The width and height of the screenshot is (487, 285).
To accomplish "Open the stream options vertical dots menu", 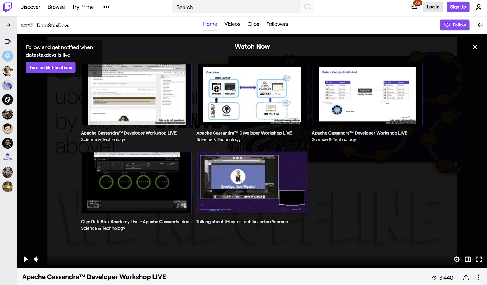I will coord(478,277).
